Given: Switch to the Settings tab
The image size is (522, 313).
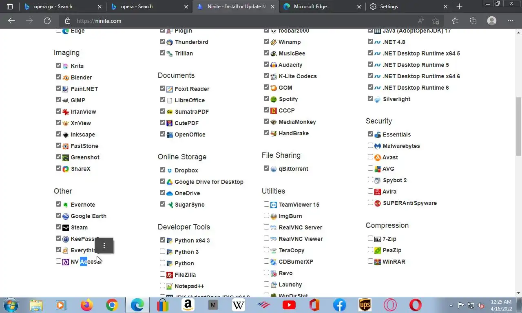Looking at the screenshot, I should tap(409, 7).
